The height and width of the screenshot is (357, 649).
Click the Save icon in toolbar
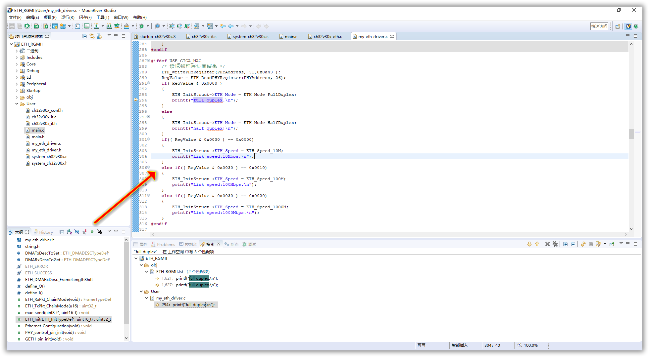[x=12, y=26]
